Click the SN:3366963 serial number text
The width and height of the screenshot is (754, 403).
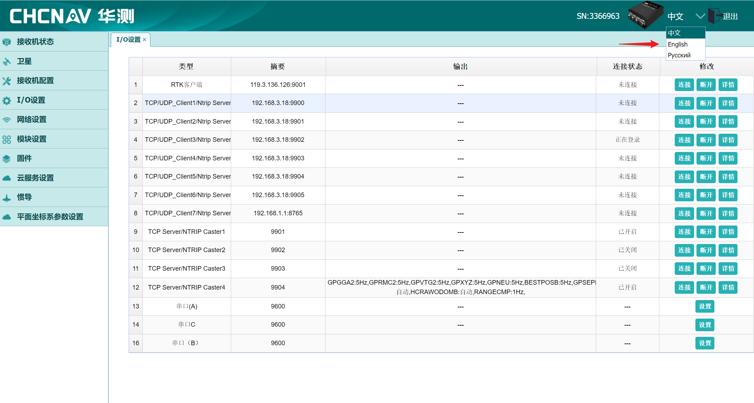point(598,16)
